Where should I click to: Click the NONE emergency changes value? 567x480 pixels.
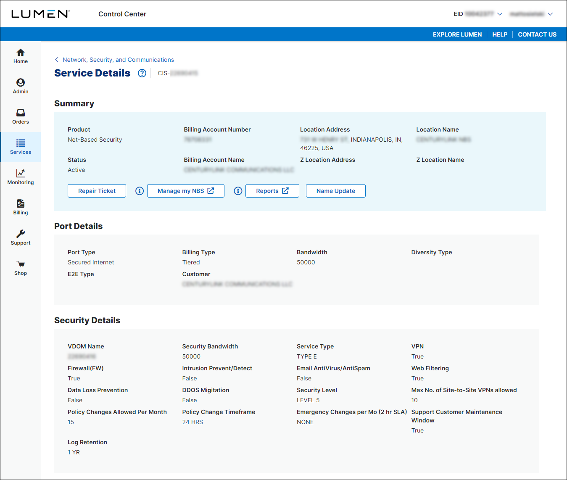click(305, 422)
